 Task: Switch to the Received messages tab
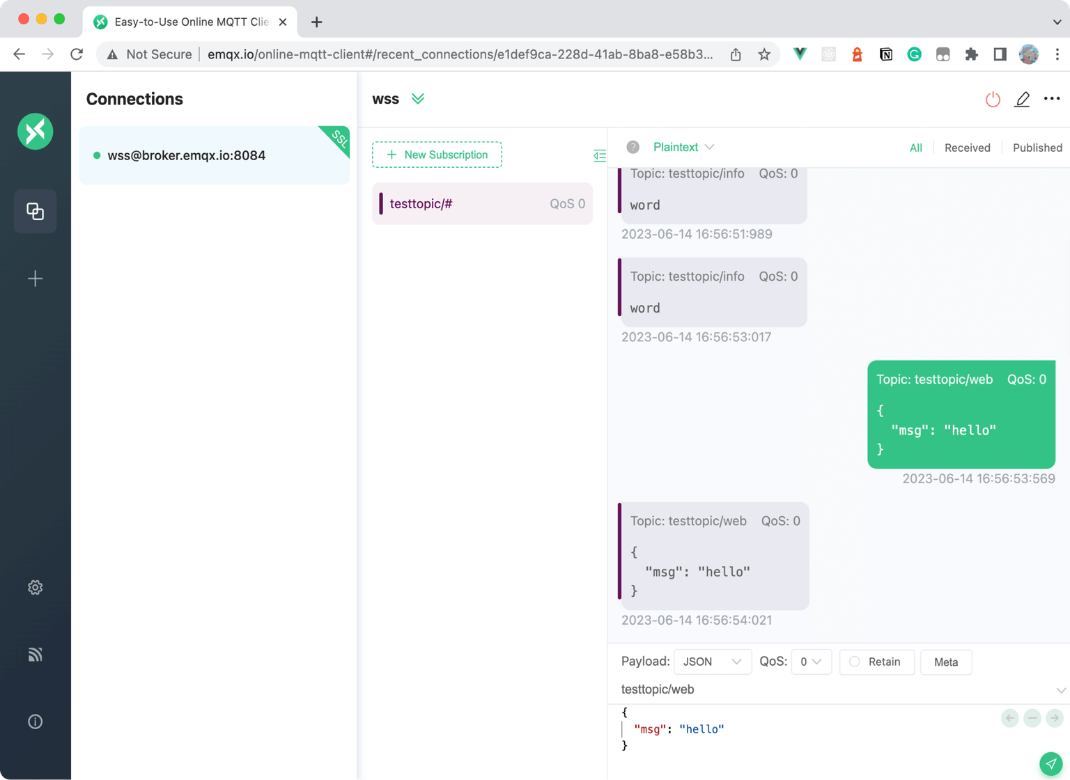point(968,148)
